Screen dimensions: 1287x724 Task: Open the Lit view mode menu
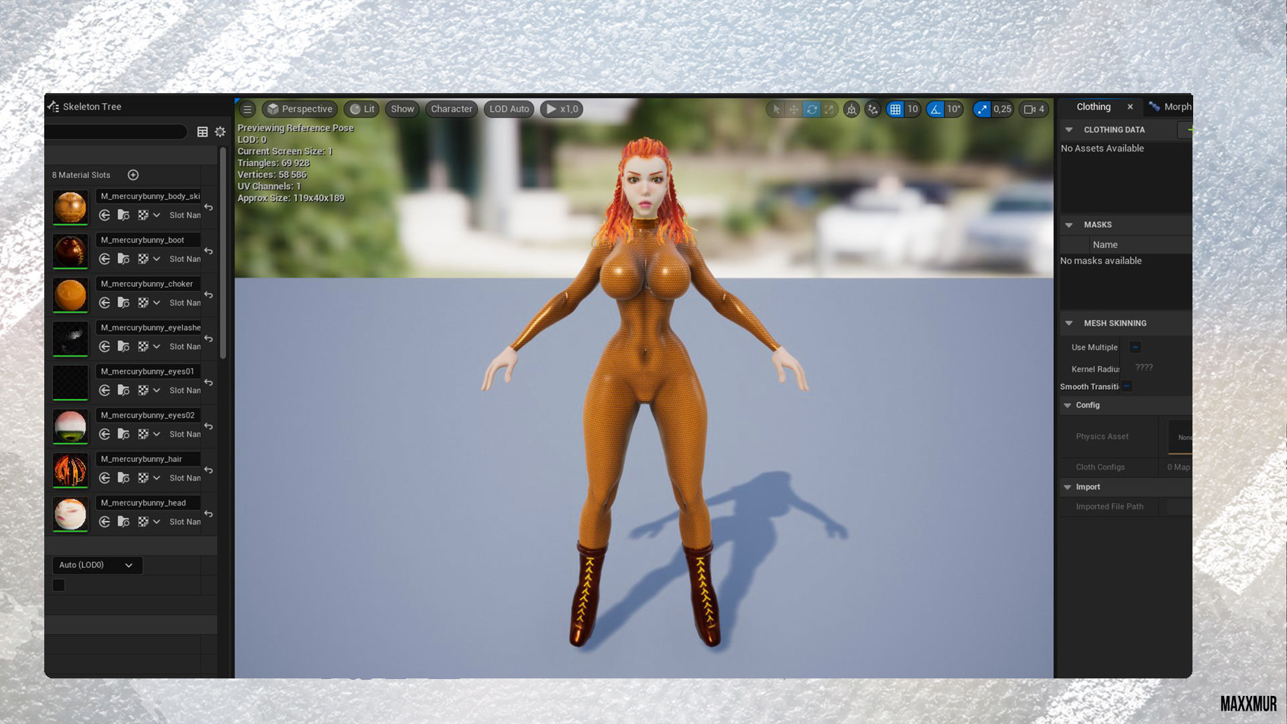pos(362,109)
